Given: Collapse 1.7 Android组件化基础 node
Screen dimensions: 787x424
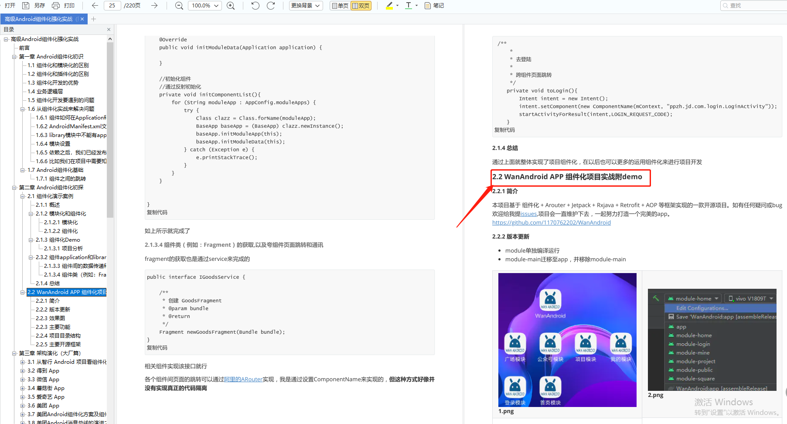Looking at the screenshot, I should coord(23,170).
